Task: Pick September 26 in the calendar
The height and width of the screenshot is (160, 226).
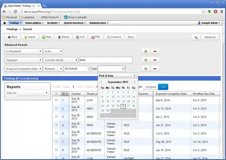Action: (123, 106)
